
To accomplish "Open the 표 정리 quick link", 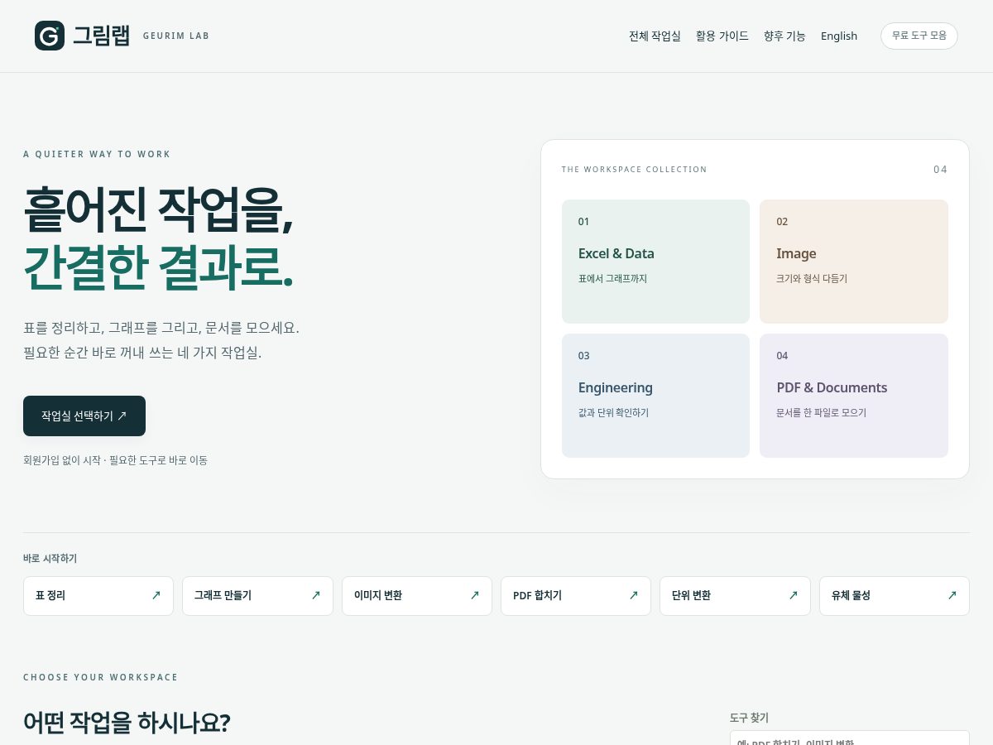I will 98,596.
